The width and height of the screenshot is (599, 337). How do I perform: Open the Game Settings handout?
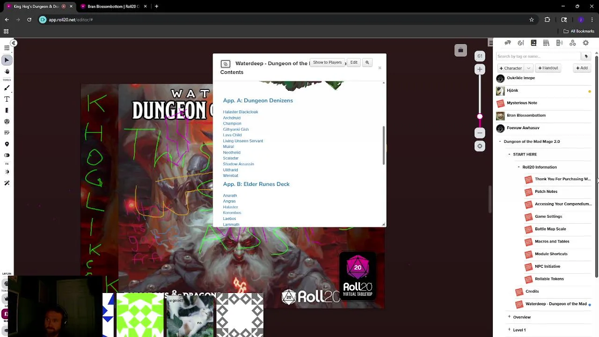pos(548,216)
